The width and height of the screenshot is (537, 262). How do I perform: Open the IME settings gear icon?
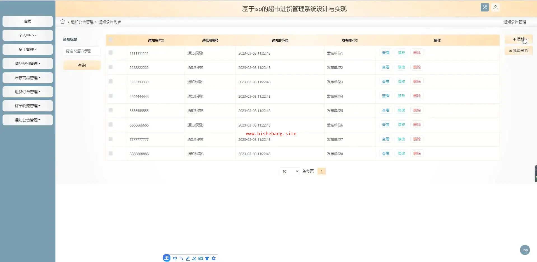[214, 258]
